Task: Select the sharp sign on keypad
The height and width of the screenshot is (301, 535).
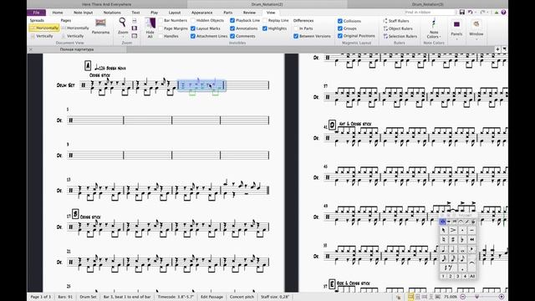Action: point(453,240)
